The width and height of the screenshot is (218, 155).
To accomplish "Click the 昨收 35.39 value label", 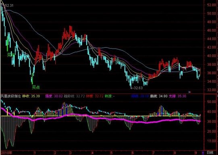I will (x=31, y=96).
